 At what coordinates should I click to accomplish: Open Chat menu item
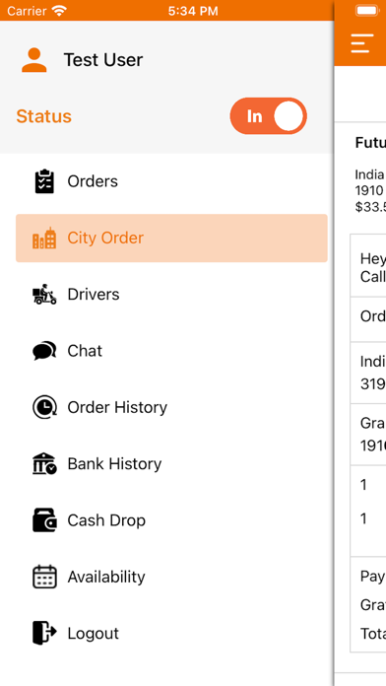click(x=171, y=351)
